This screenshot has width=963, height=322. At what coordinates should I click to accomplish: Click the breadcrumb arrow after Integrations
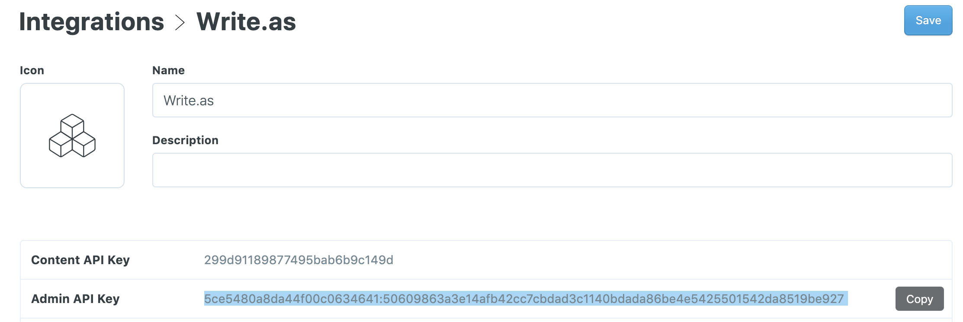coord(180,22)
